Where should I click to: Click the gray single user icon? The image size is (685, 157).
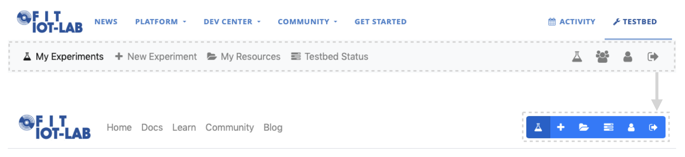click(x=628, y=57)
